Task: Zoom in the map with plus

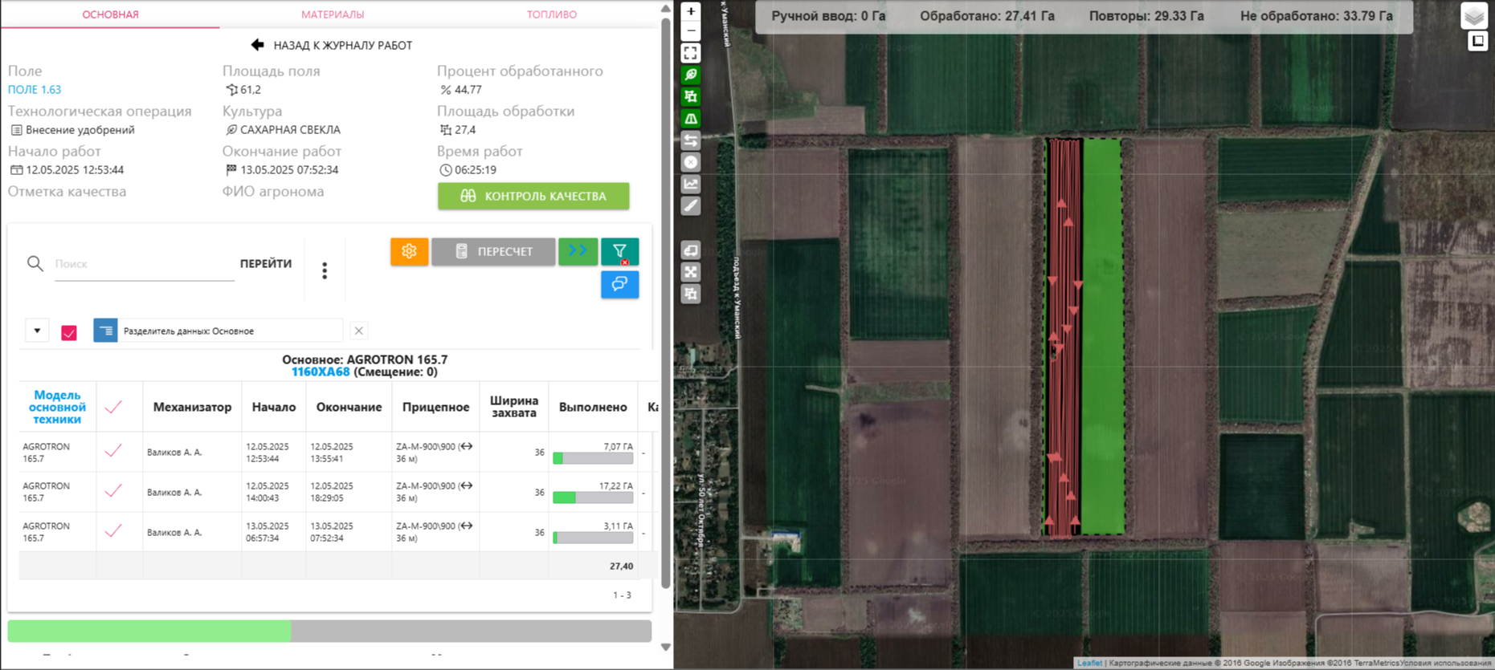Action: point(691,11)
